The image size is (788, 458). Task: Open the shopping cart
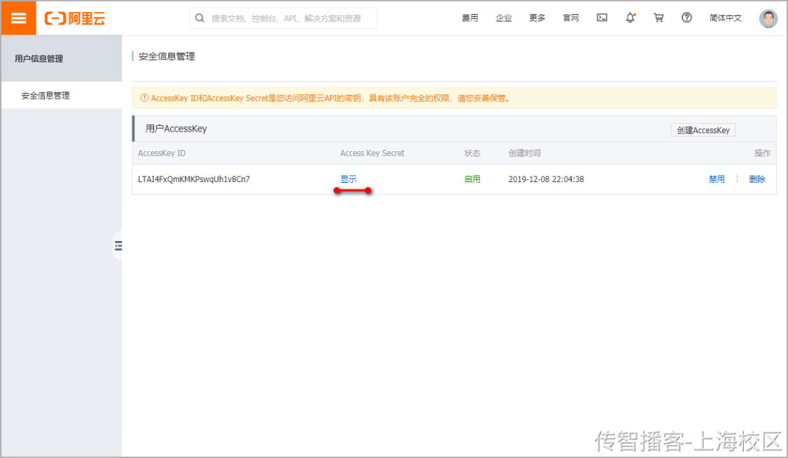(658, 18)
